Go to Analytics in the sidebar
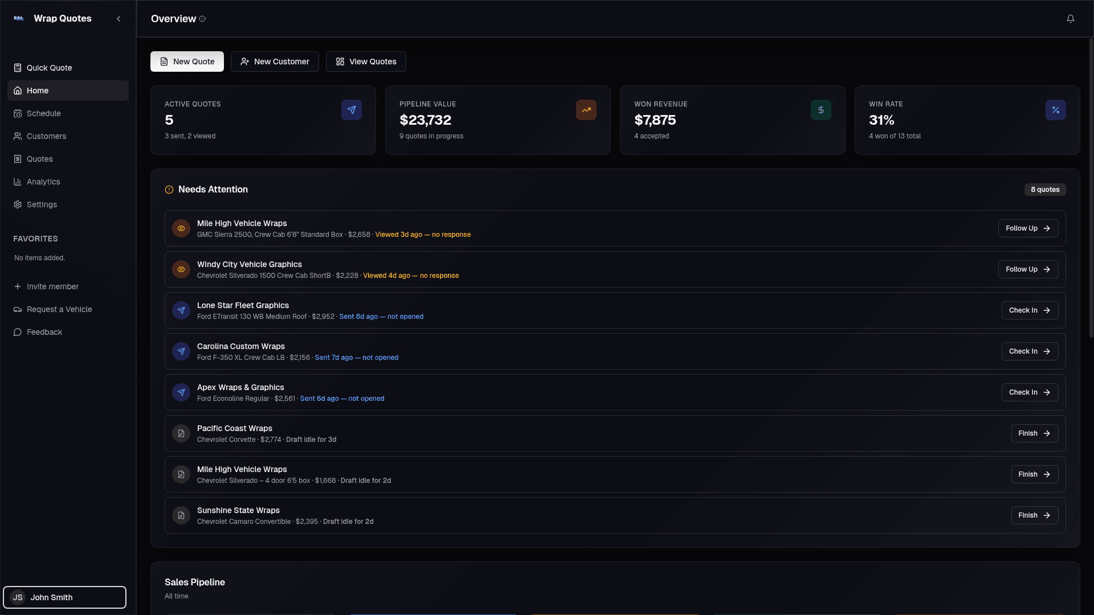Viewport: 1094px width, 615px height. (43, 182)
